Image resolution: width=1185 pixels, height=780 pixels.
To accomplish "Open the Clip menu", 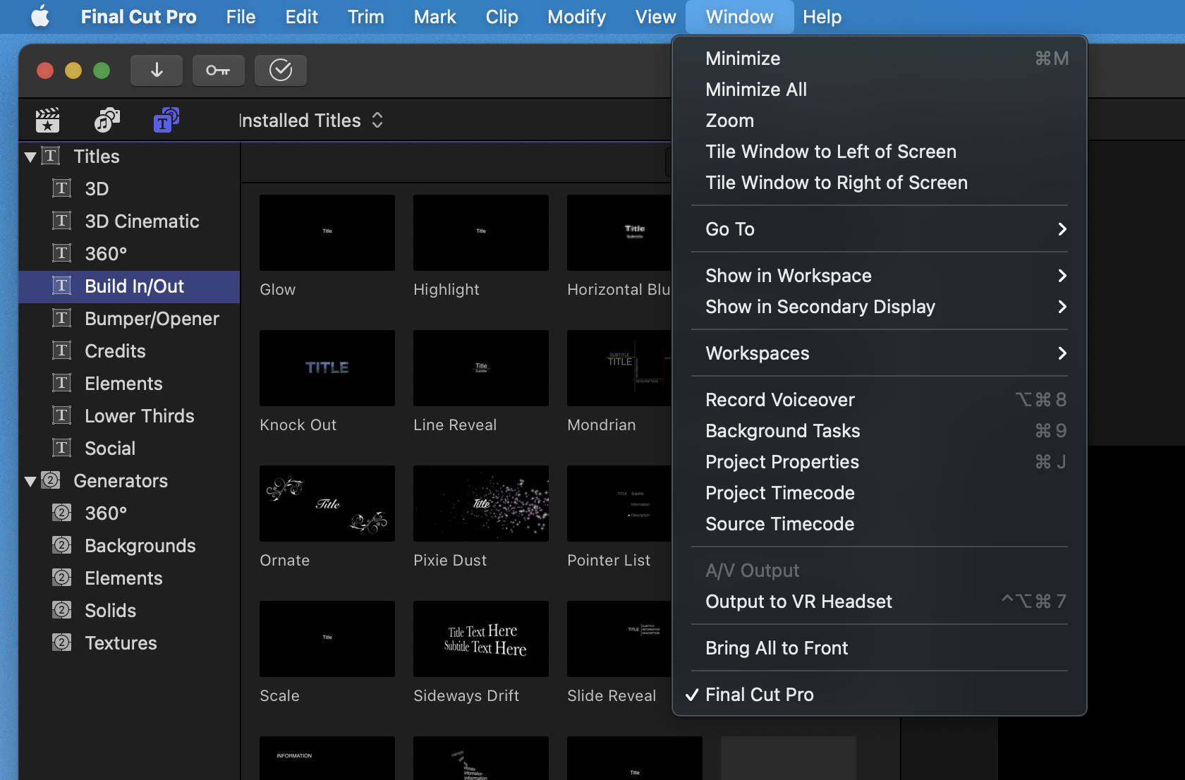I will pos(502,16).
